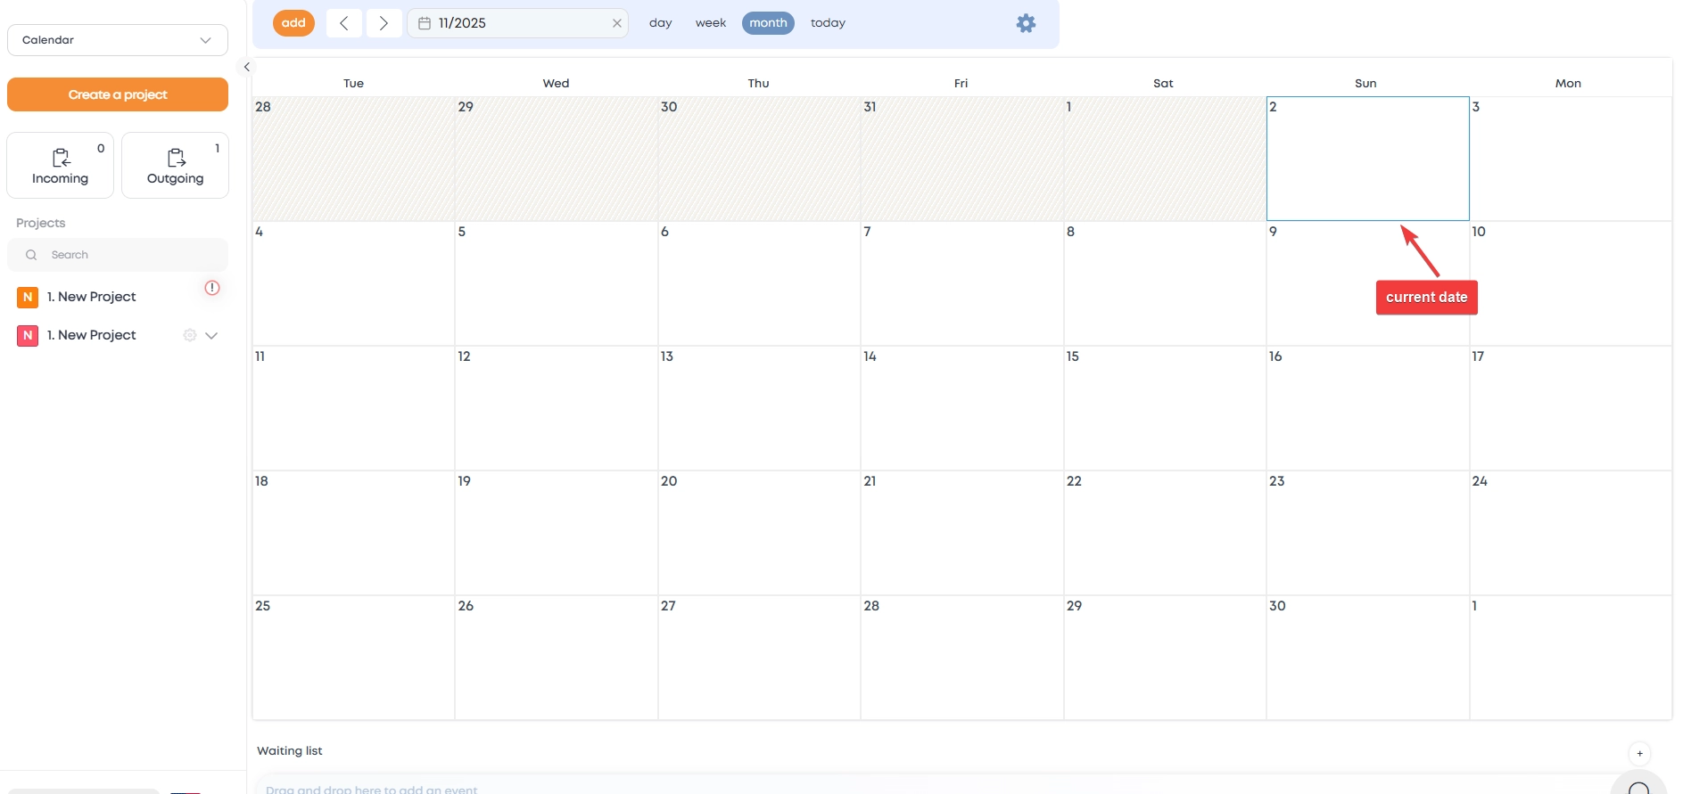The width and height of the screenshot is (1691, 794).
Task: Select the month view tab
Action: coord(768,23)
